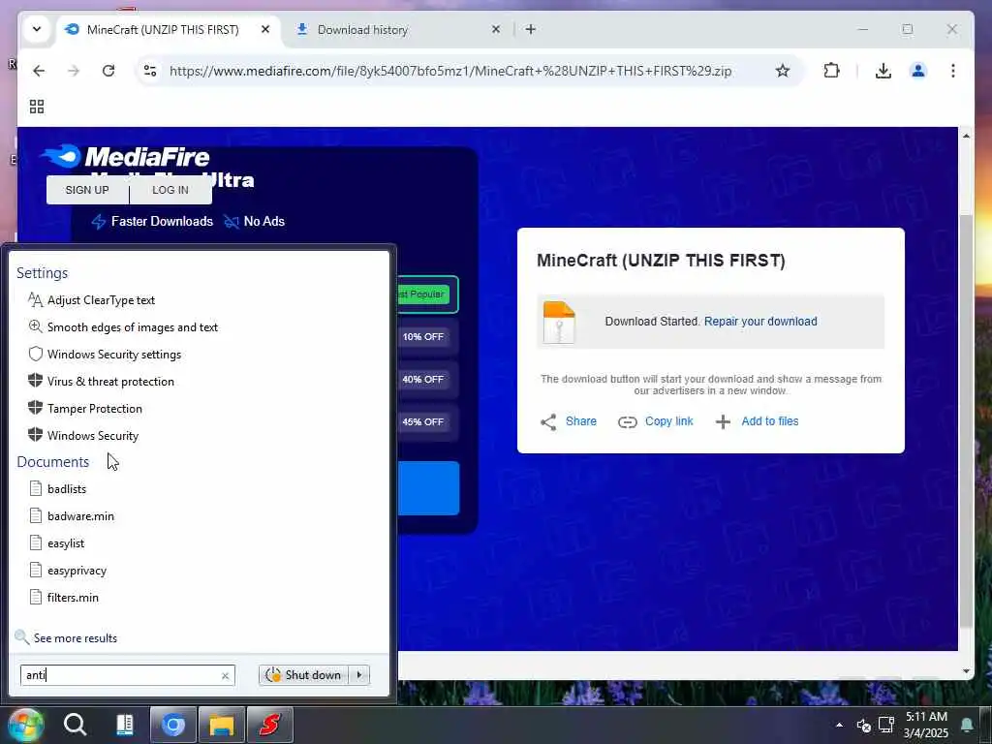Bookmark this page with the star icon
This screenshot has width=992, height=744.
[x=783, y=71]
